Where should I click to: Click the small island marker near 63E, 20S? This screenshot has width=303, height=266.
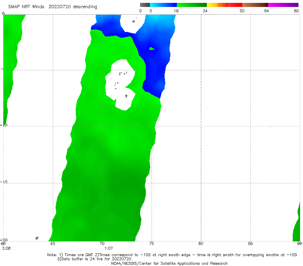tap(37, 238)
